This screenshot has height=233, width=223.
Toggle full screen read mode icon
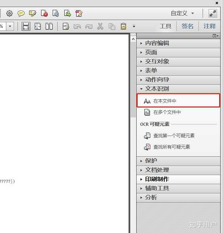coord(212,13)
